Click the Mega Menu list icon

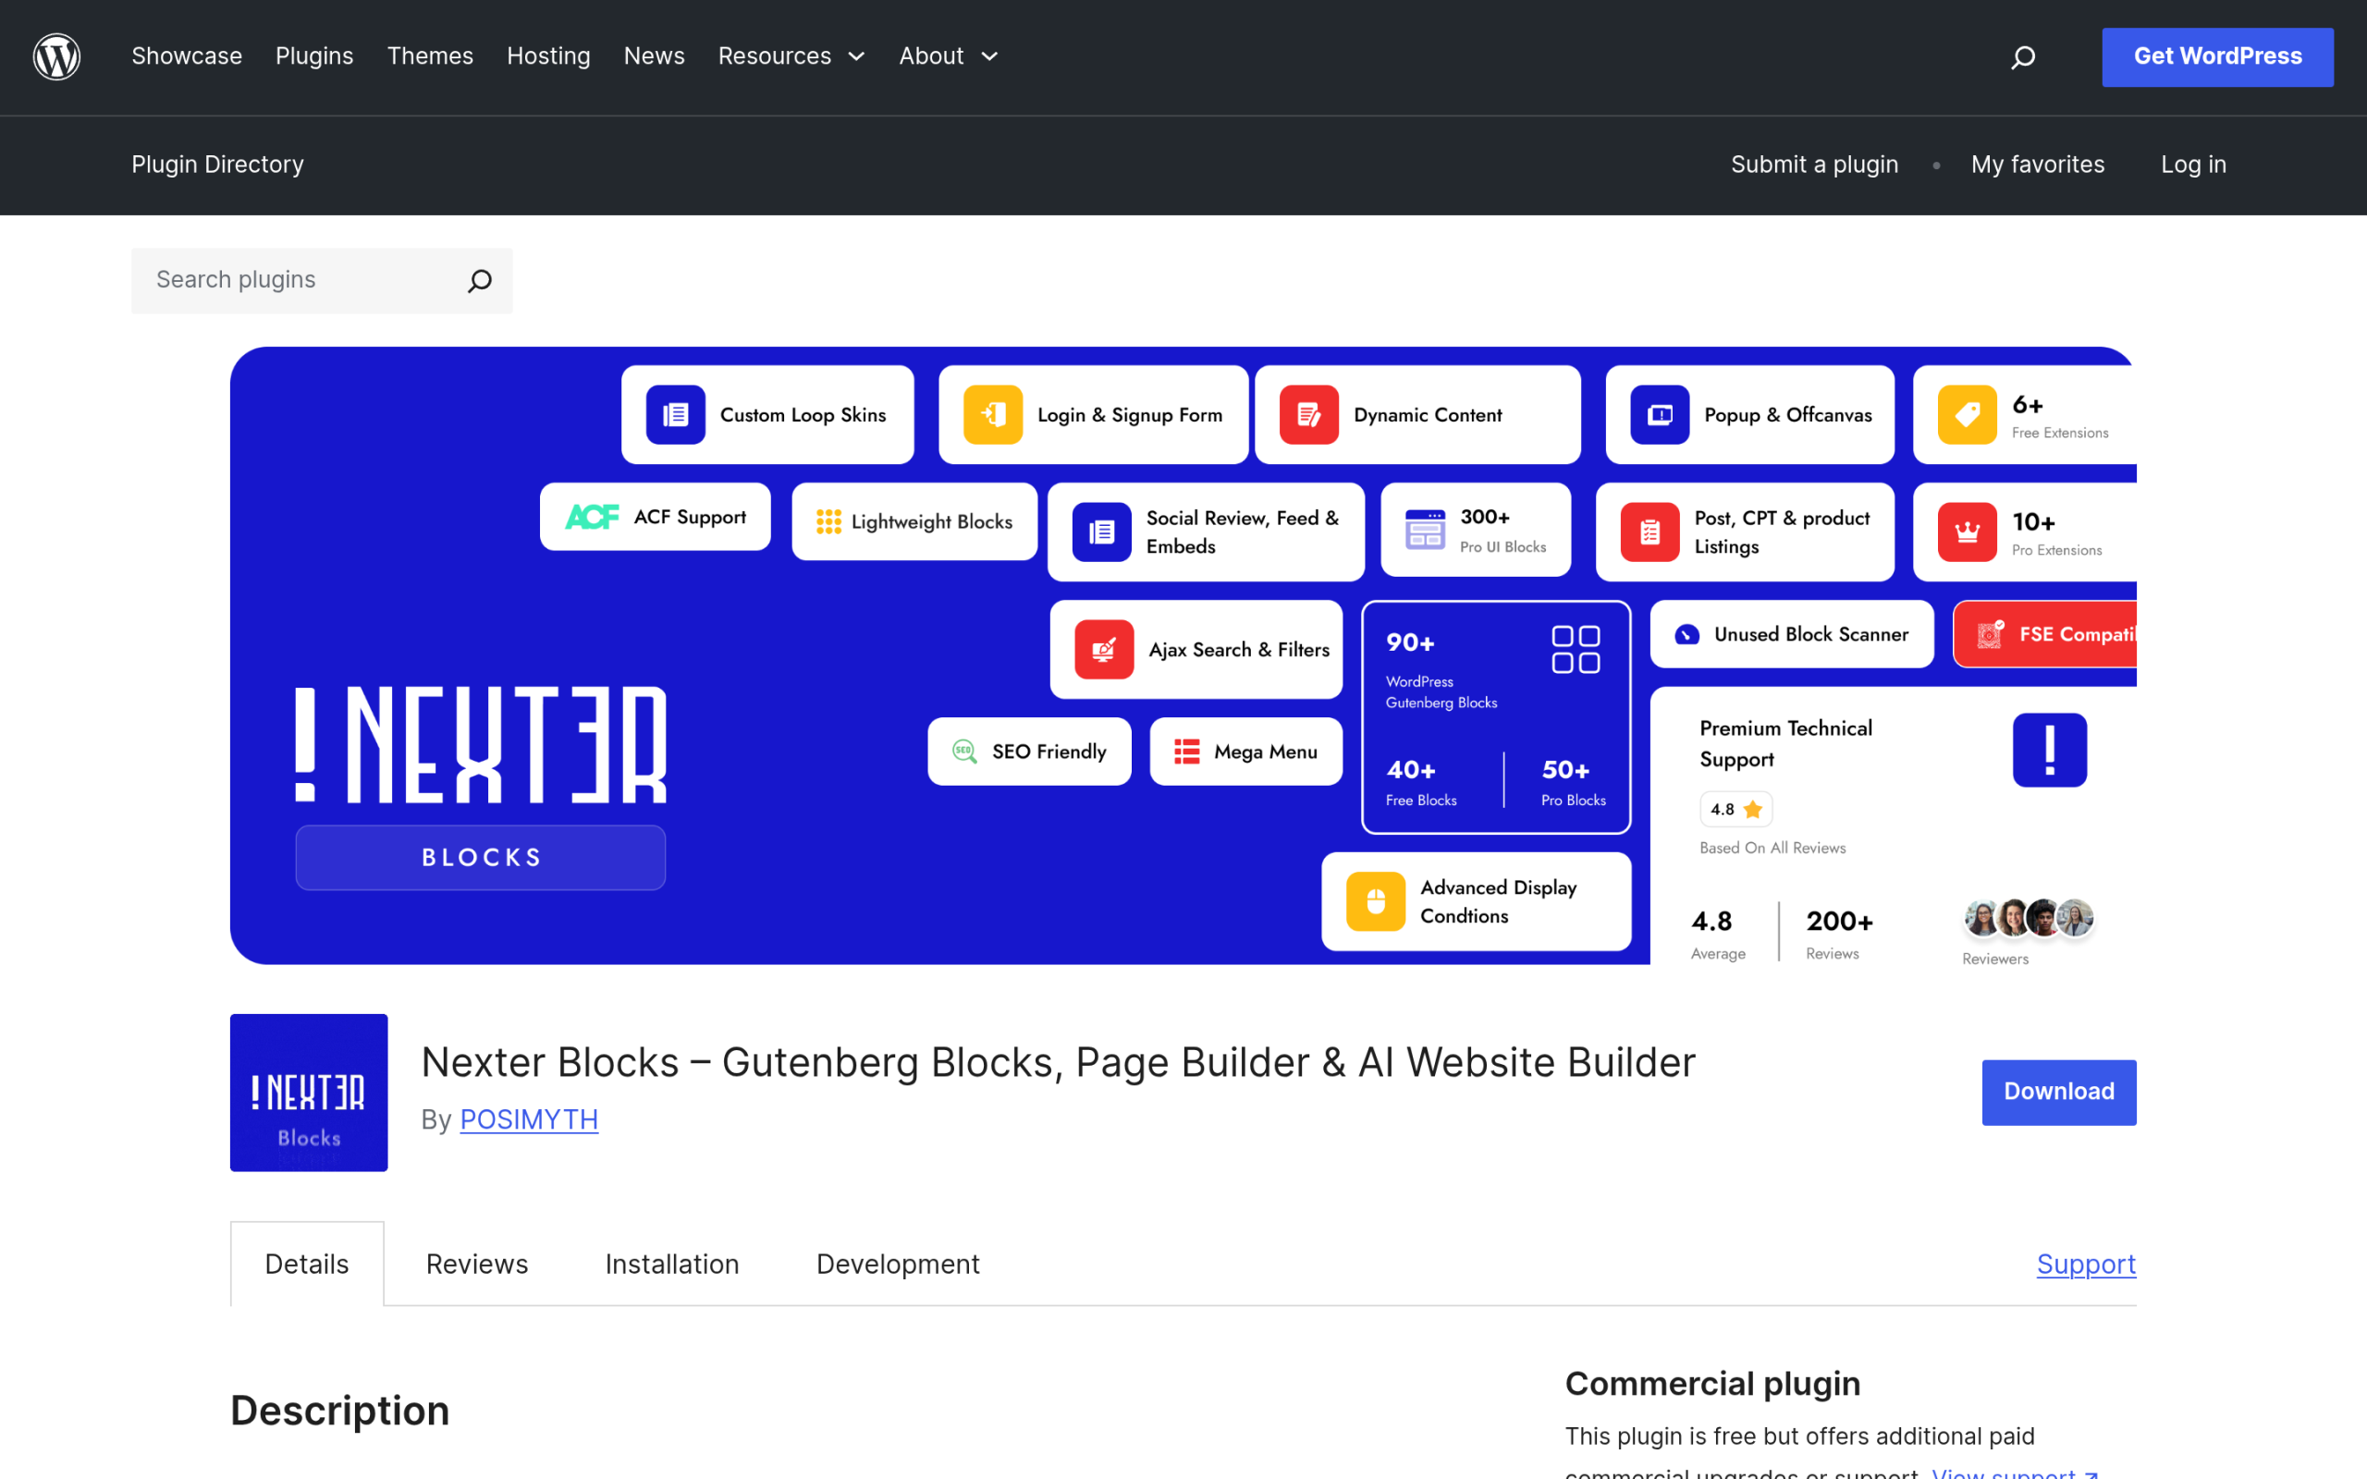click(x=1186, y=752)
